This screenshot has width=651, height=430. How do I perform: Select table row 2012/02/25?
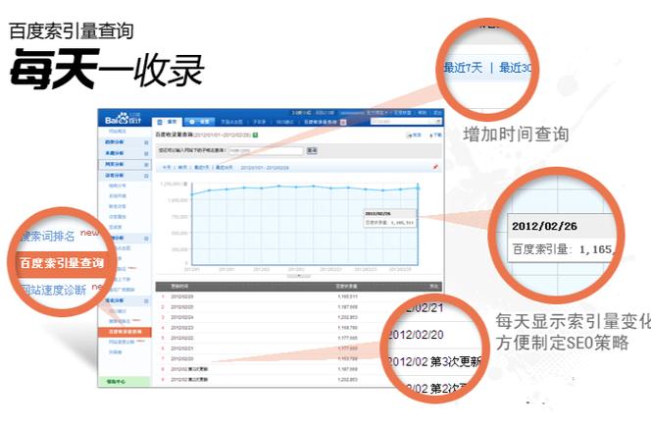(299, 307)
